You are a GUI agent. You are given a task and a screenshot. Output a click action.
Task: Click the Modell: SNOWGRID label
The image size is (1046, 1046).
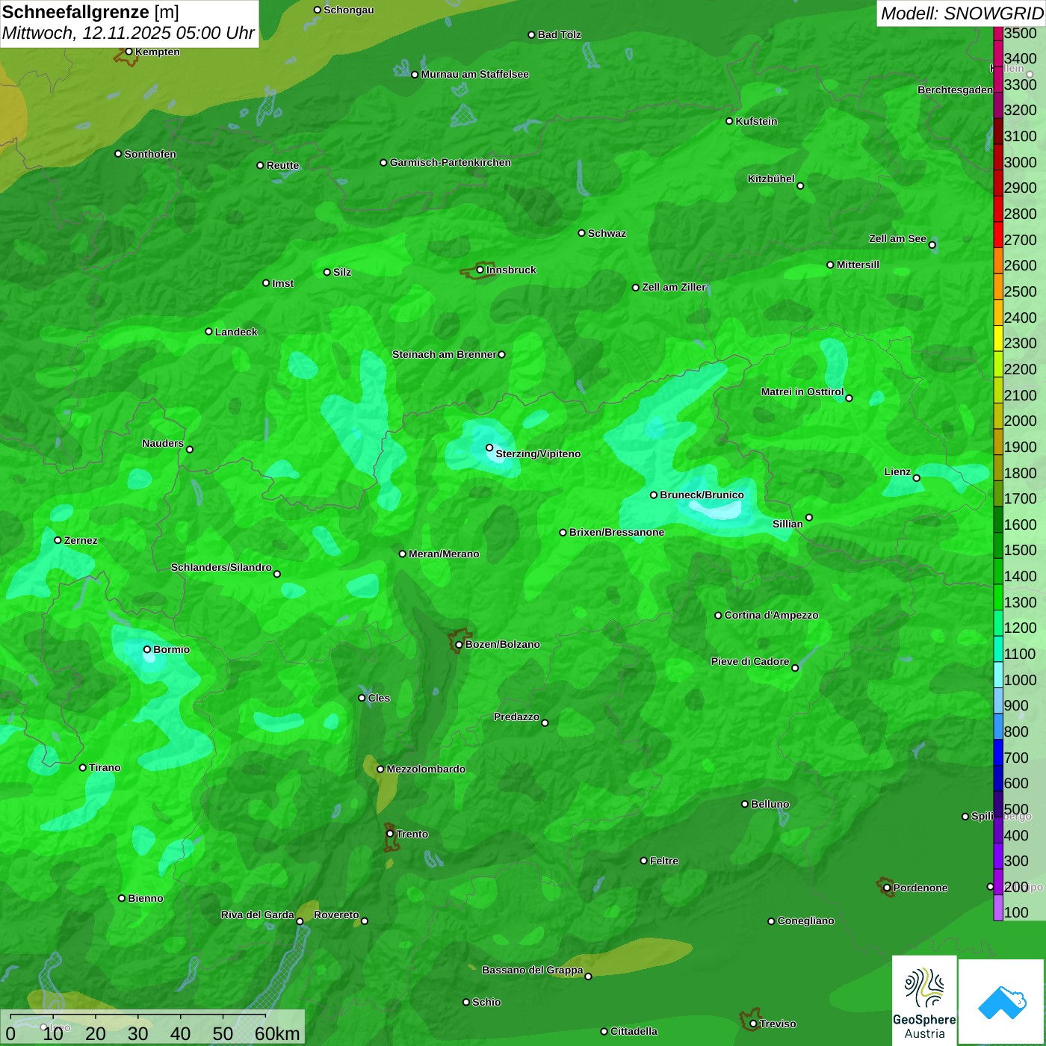click(962, 13)
